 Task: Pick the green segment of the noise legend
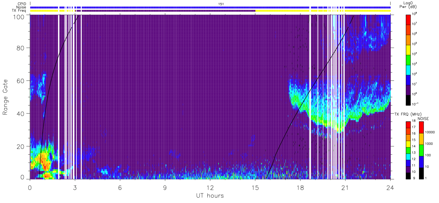tap(421, 150)
